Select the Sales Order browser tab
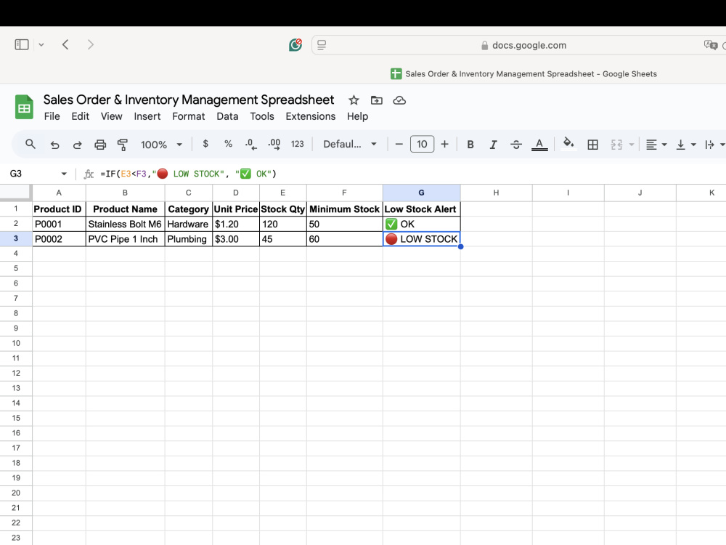Image resolution: width=726 pixels, height=545 pixels. 523,73
